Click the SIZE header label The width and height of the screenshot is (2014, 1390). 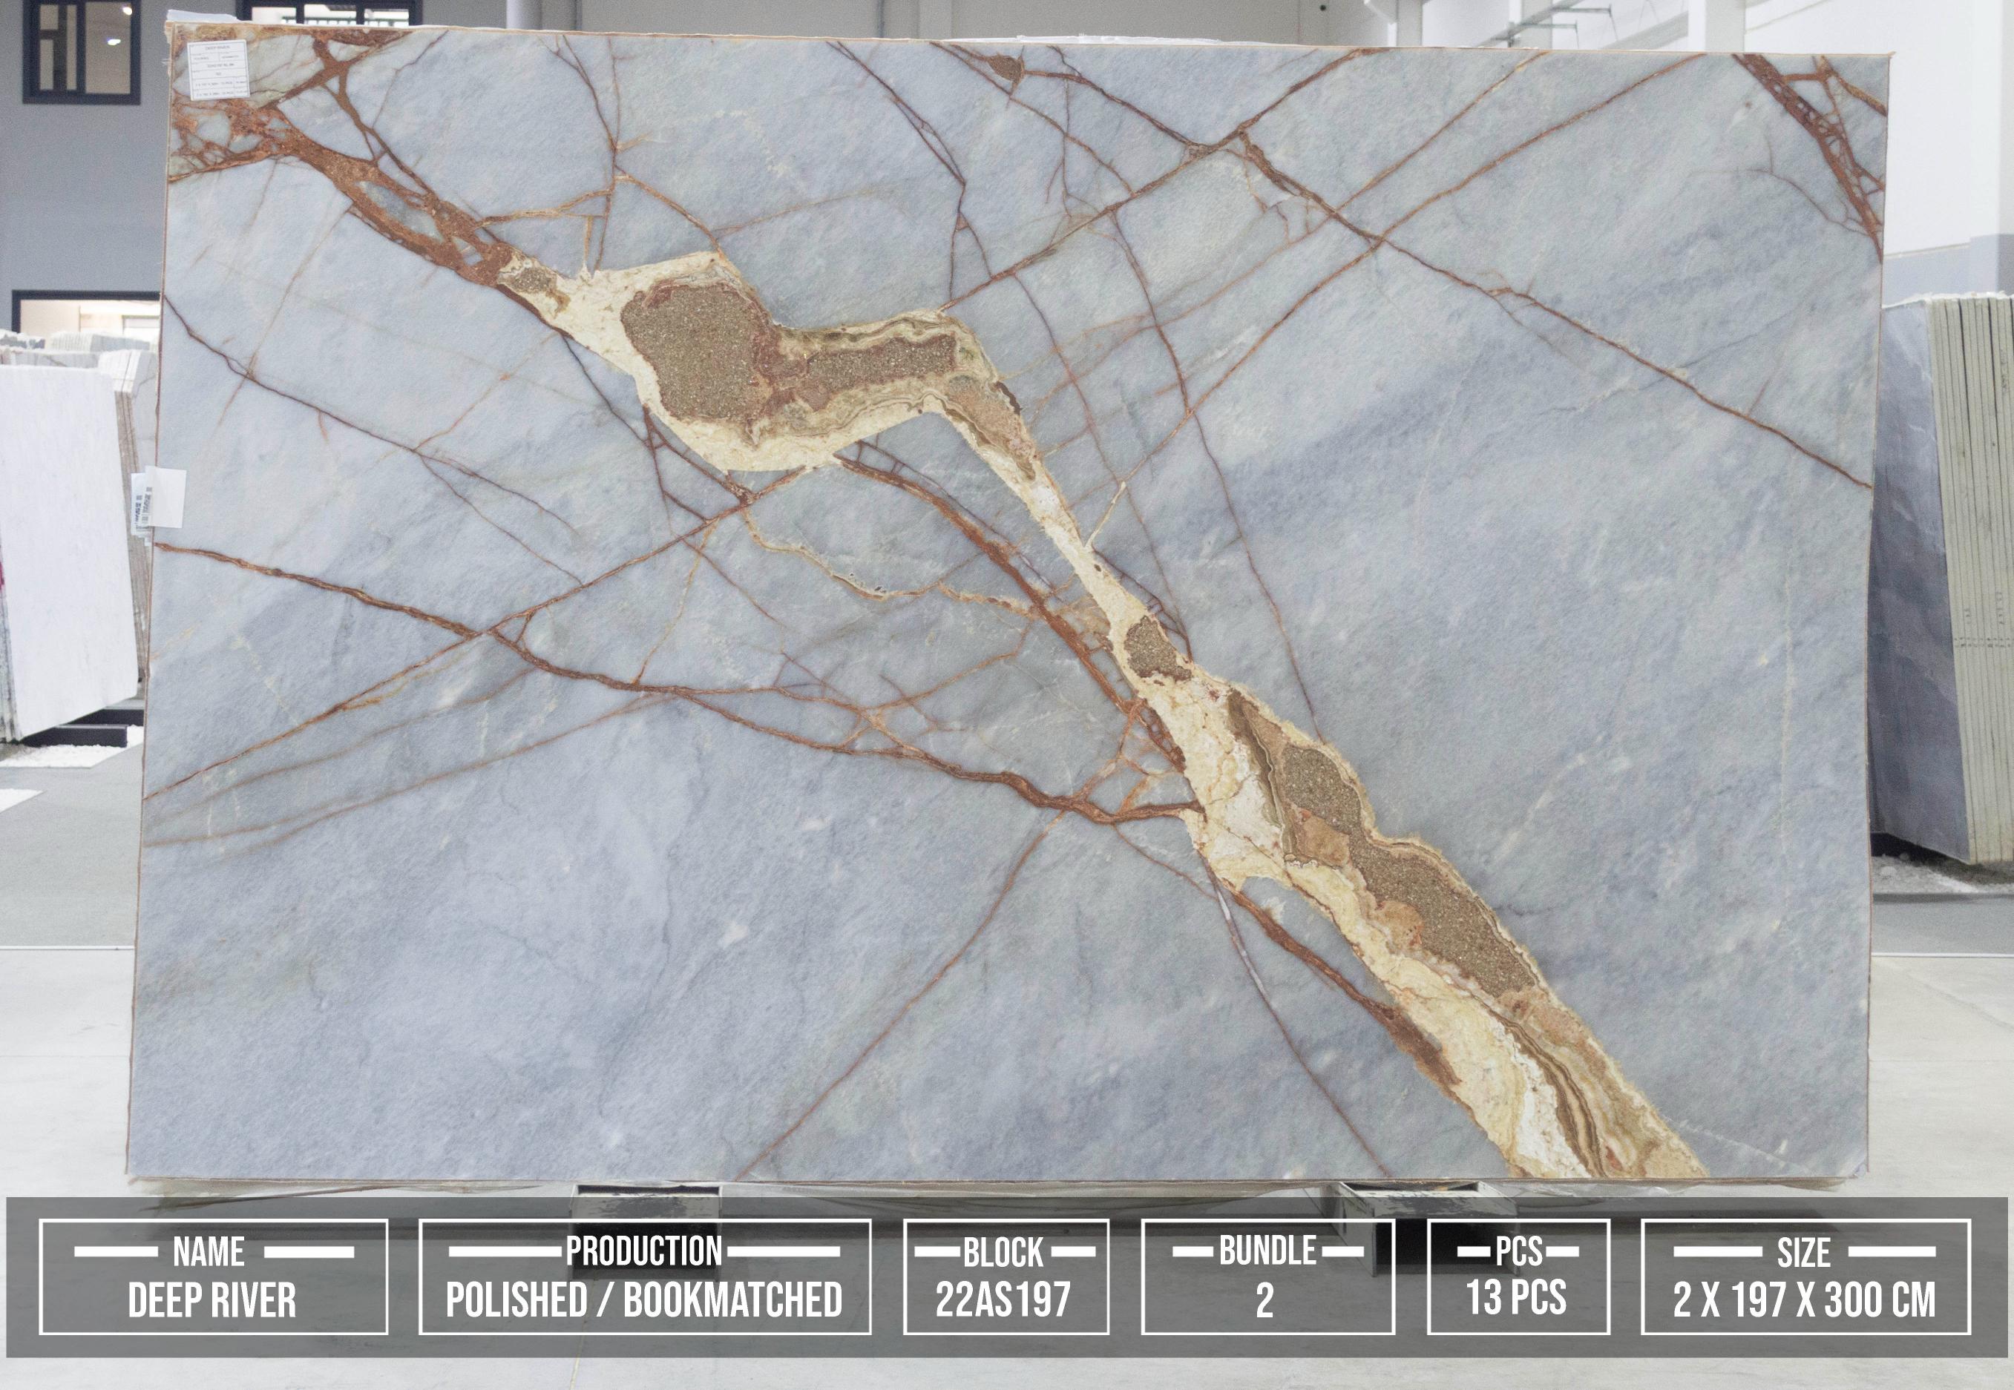tap(1803, 1252)
